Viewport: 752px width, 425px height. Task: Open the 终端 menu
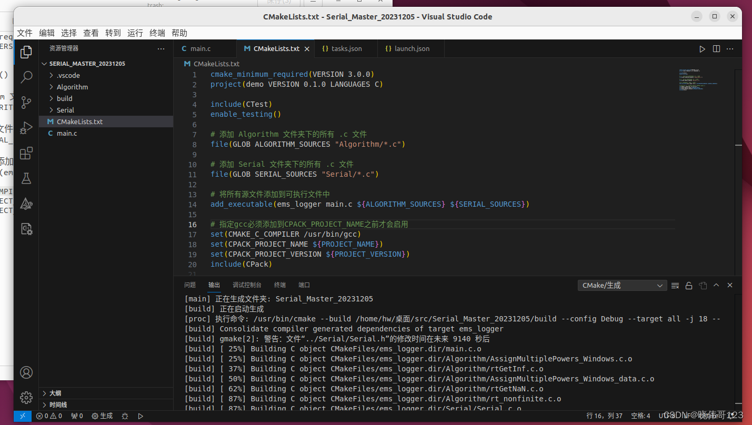coord(157,33)
